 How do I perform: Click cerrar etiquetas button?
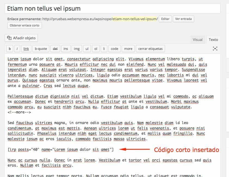[150, 49]
